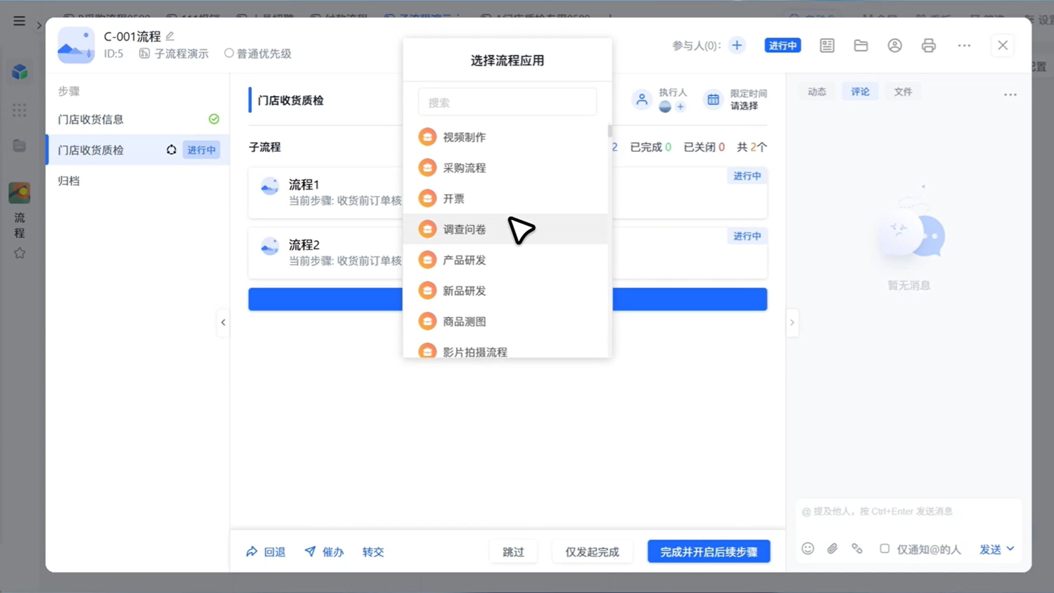Open the apps grid icon in sidebar
1054x593 pixels.
coord(19,110)
